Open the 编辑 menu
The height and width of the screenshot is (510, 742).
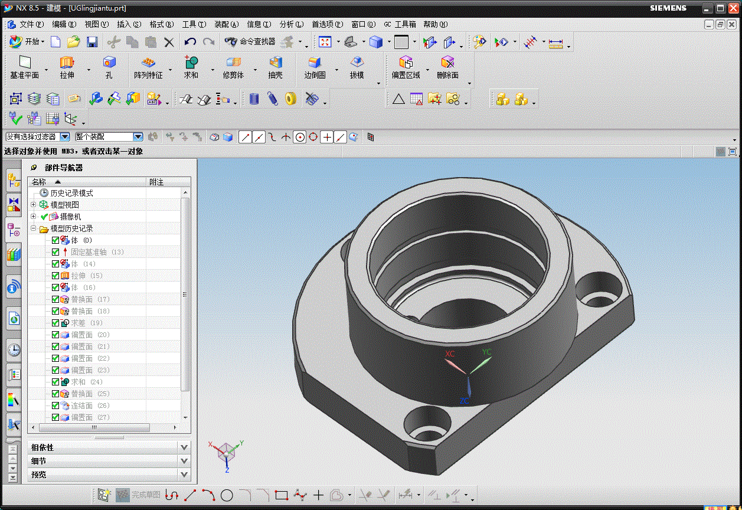point(64,24)
